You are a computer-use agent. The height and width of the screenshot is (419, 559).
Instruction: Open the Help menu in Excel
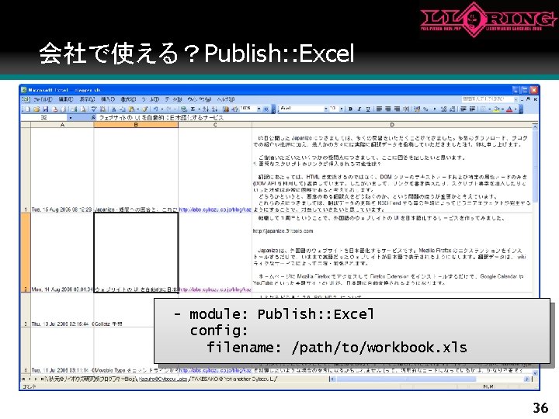tap(226, 99)
